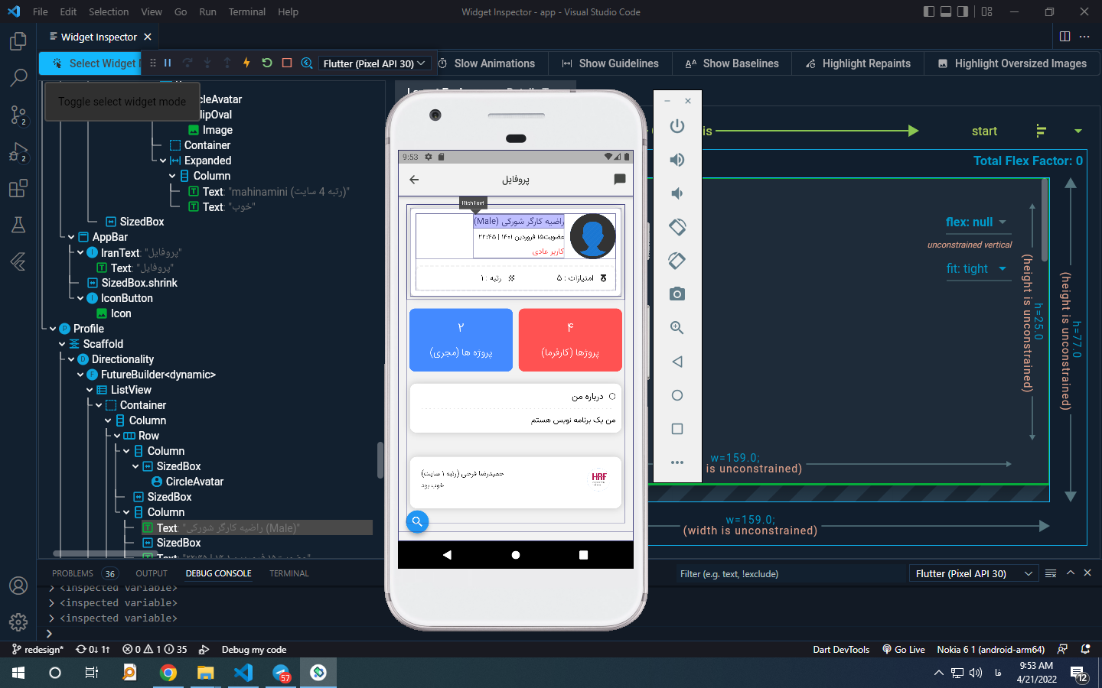Open the widget inspector magnifier debug icon
Image resolution: width=1102 pixels, height=688 pixels.
pyautogui.click(x=307, y=63)
